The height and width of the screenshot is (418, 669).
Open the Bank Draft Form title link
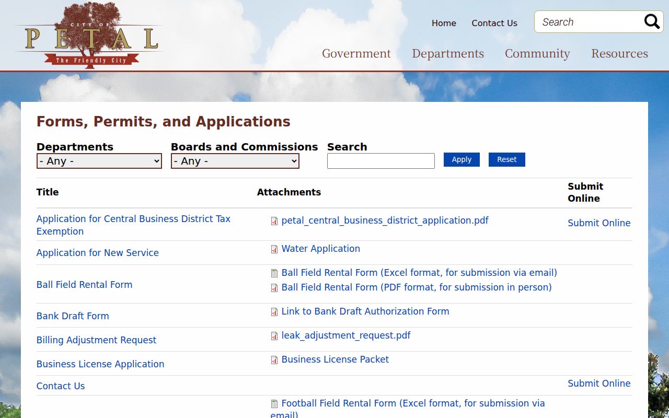[73, 316]
